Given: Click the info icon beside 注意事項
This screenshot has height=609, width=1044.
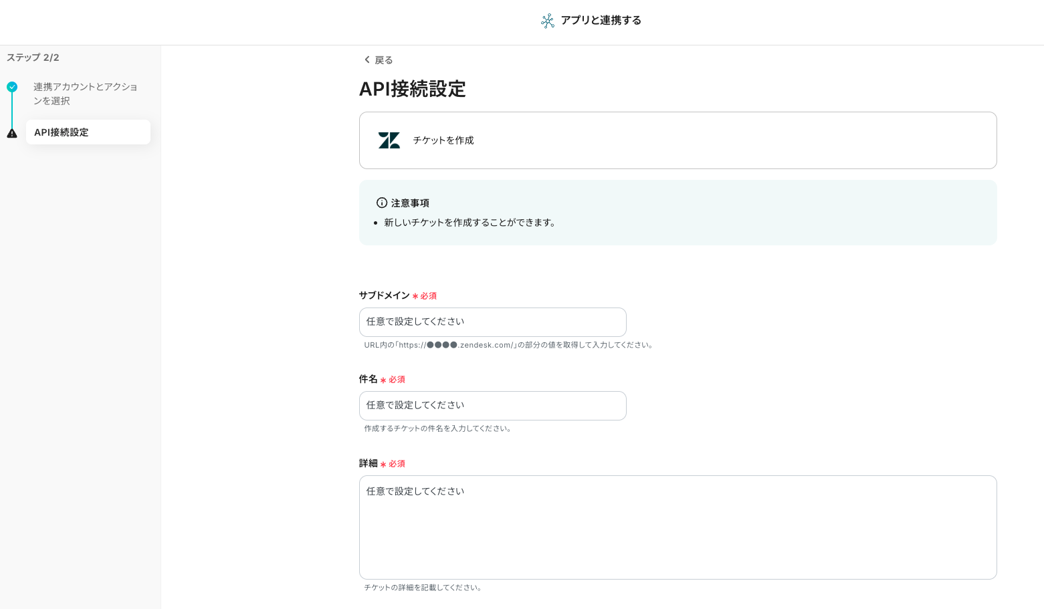Looking at the screenshot, I should tap(381, 203).
